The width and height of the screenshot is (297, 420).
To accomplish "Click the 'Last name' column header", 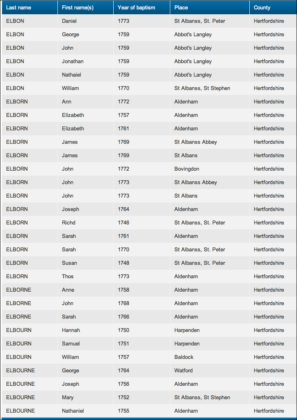I will coord(19,8).
